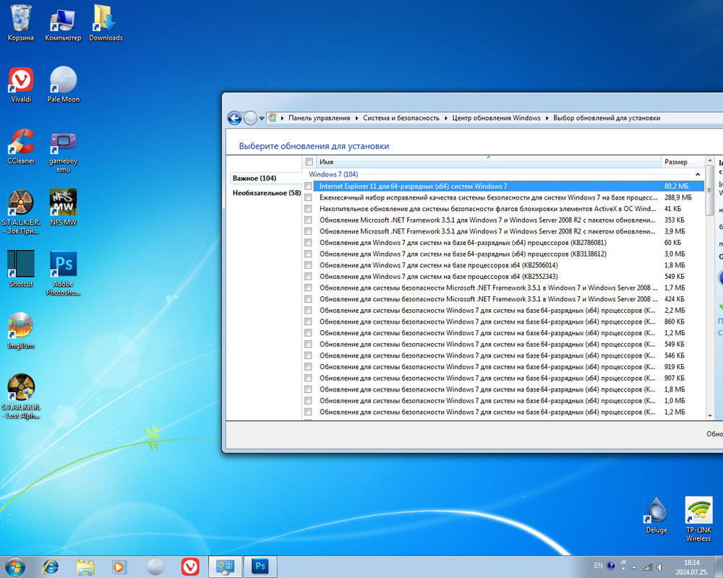Select the S.T.A.L.K.E.R. Зов При... desktop icon
This screenshot has height=578, width=723.
tap(21, 212)
